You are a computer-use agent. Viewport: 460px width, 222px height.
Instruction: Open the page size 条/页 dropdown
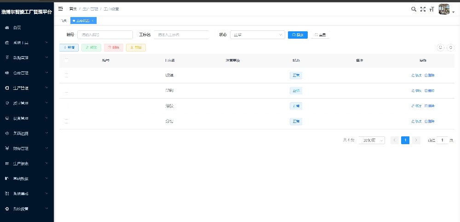[x=371, y=140]
